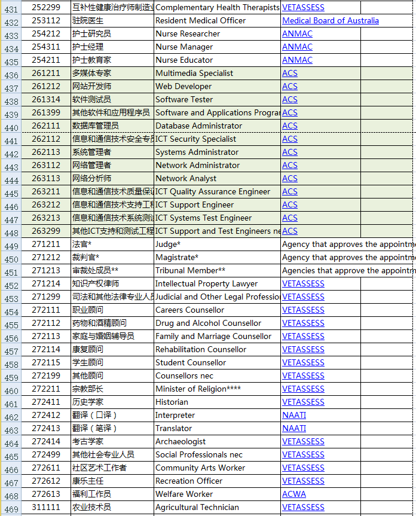Image resolution: width=416 pixels, height=516 pixels.
Task: Open ANMAC link for Nurse Researcher
Action: tap(297, 34)
